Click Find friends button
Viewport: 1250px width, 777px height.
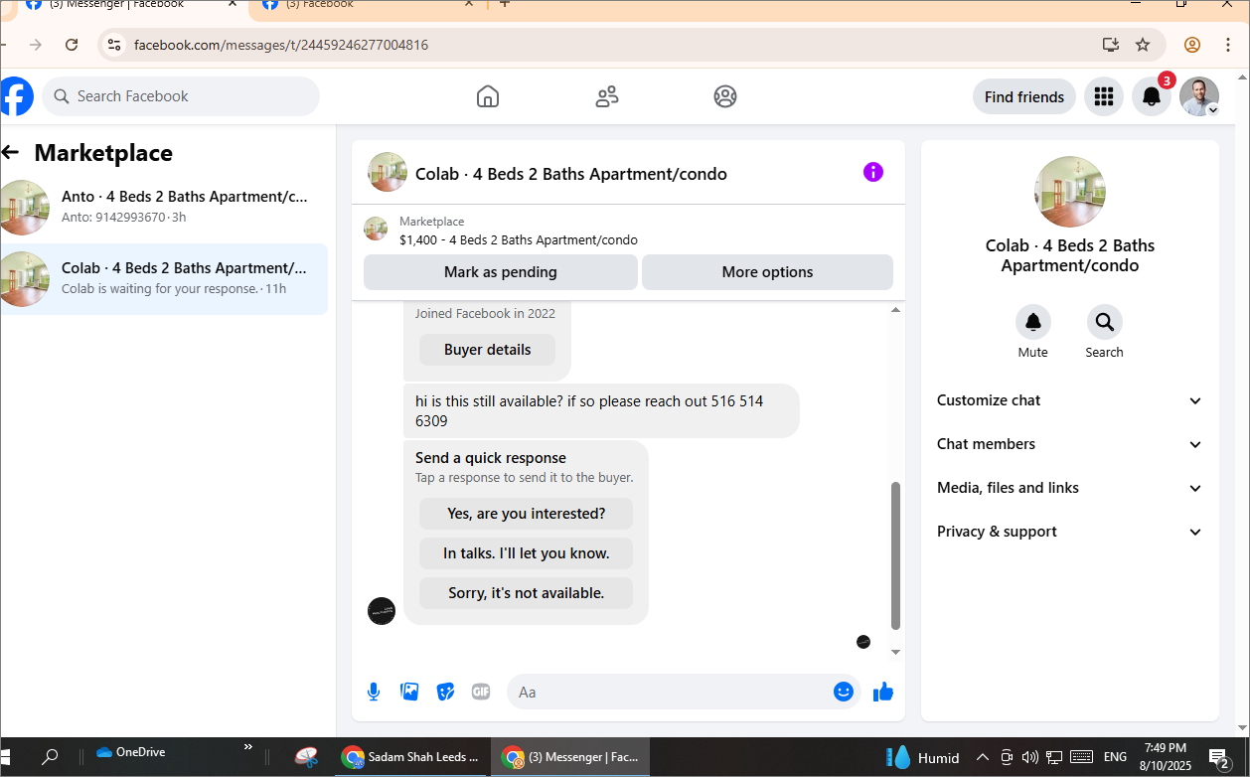pos(1024,96)
